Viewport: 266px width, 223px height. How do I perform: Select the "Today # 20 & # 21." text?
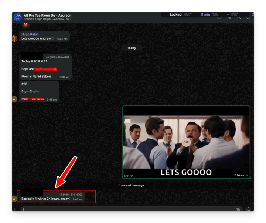[35, 61]
